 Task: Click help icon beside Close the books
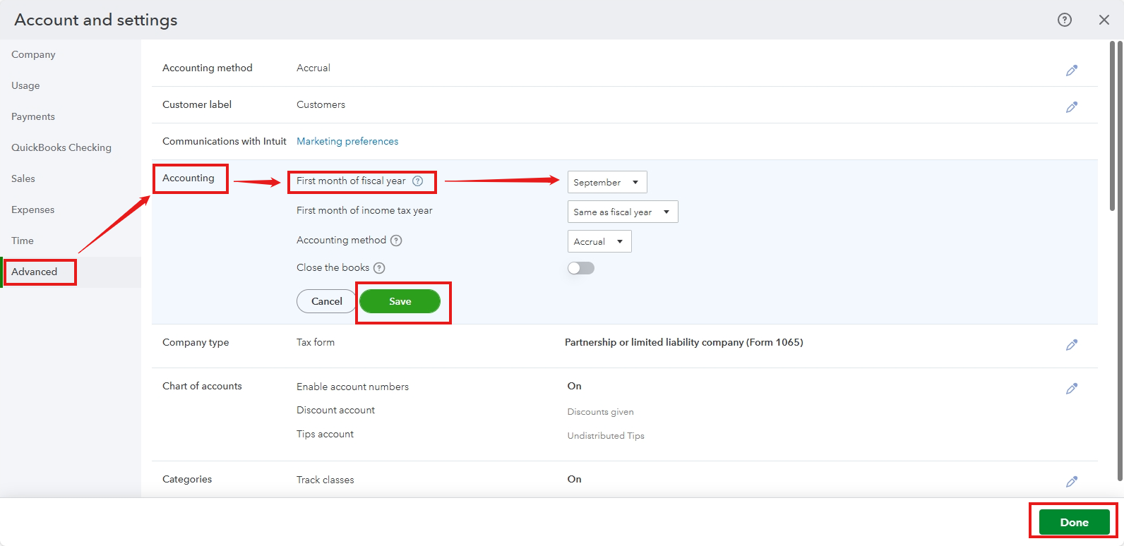pos(379,268)
